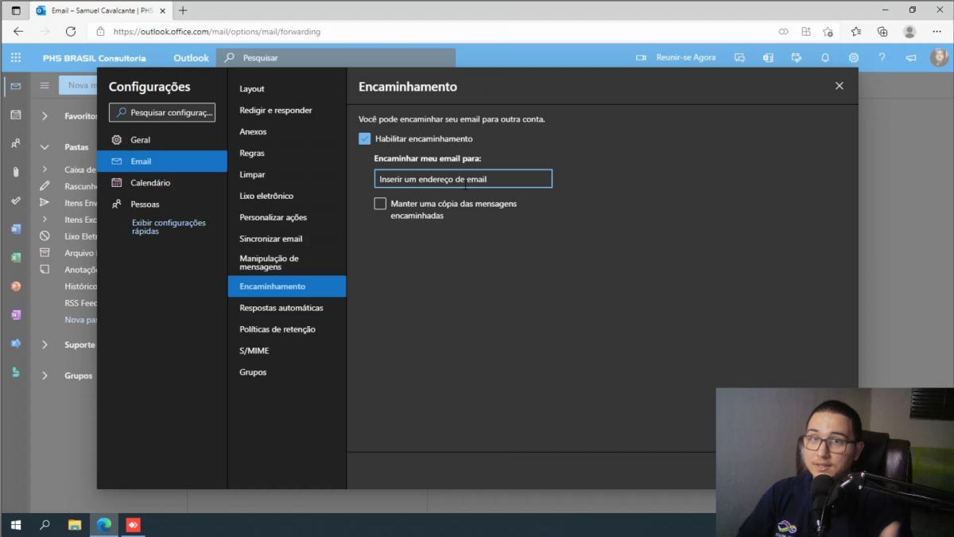Open the Files paperclip icon in left rail

click(x=16, y=172)
